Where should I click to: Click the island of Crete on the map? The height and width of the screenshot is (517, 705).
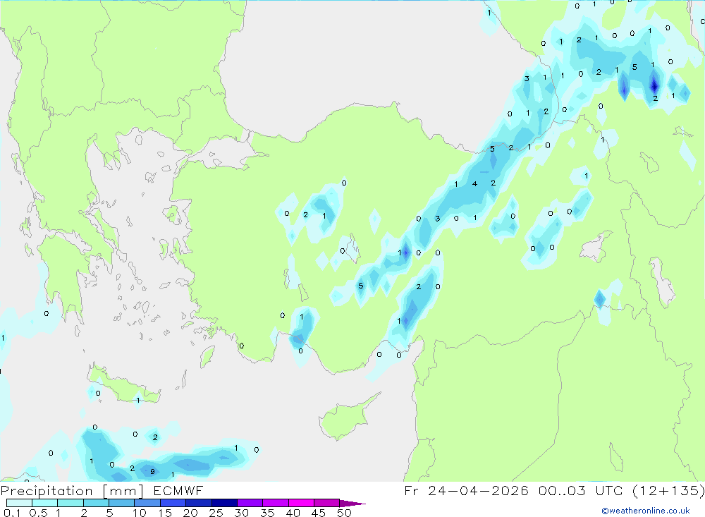click(123, 386)
